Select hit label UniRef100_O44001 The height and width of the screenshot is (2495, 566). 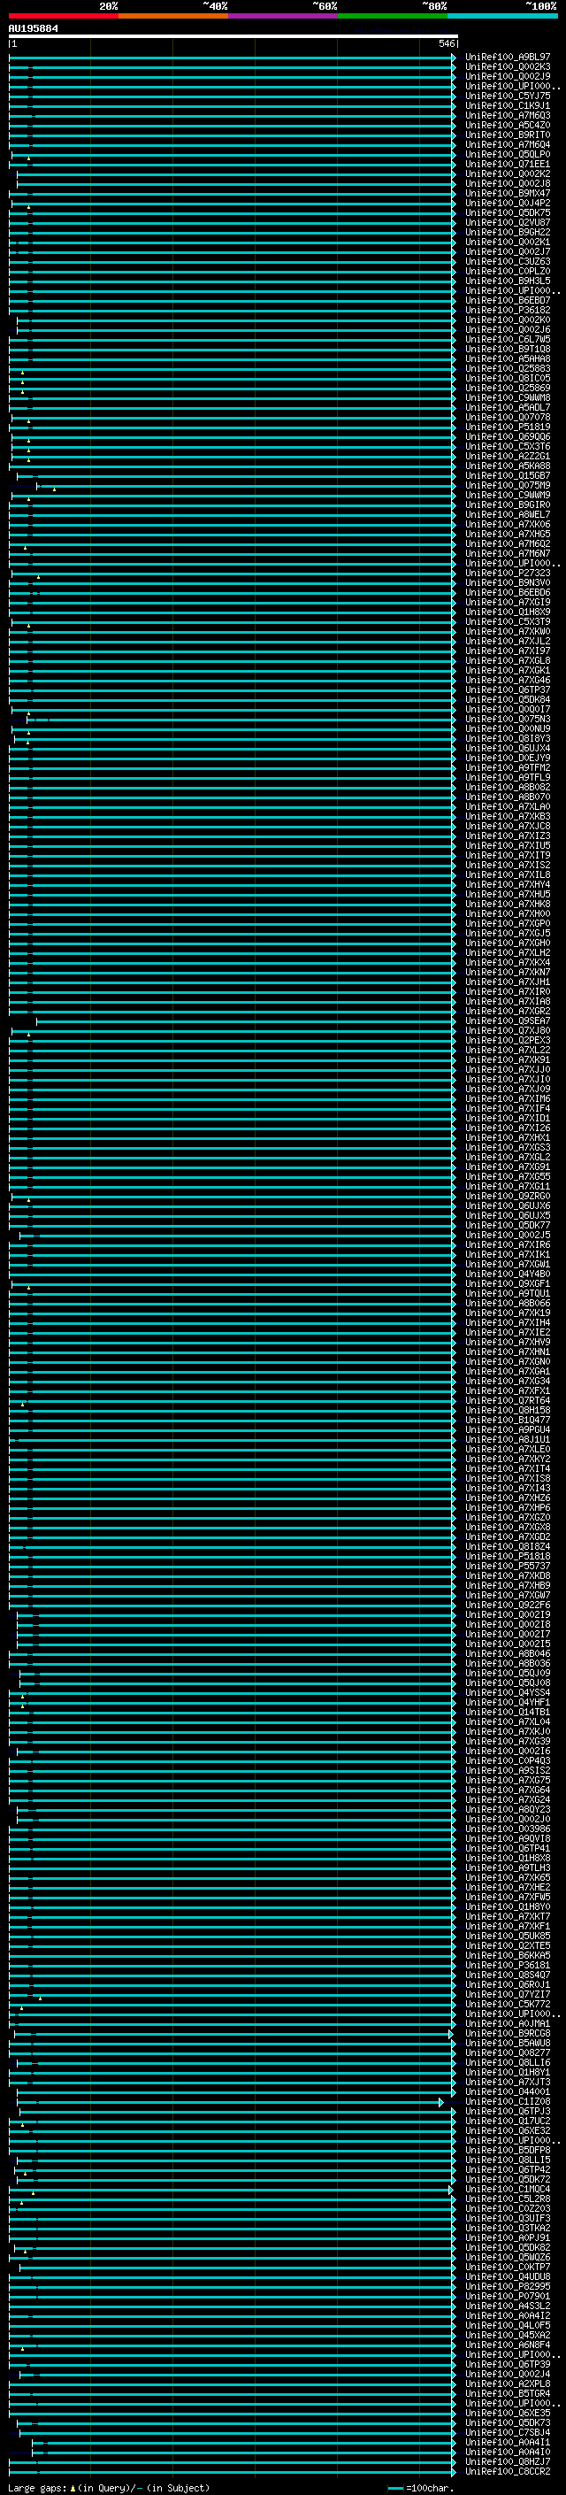507,2091
